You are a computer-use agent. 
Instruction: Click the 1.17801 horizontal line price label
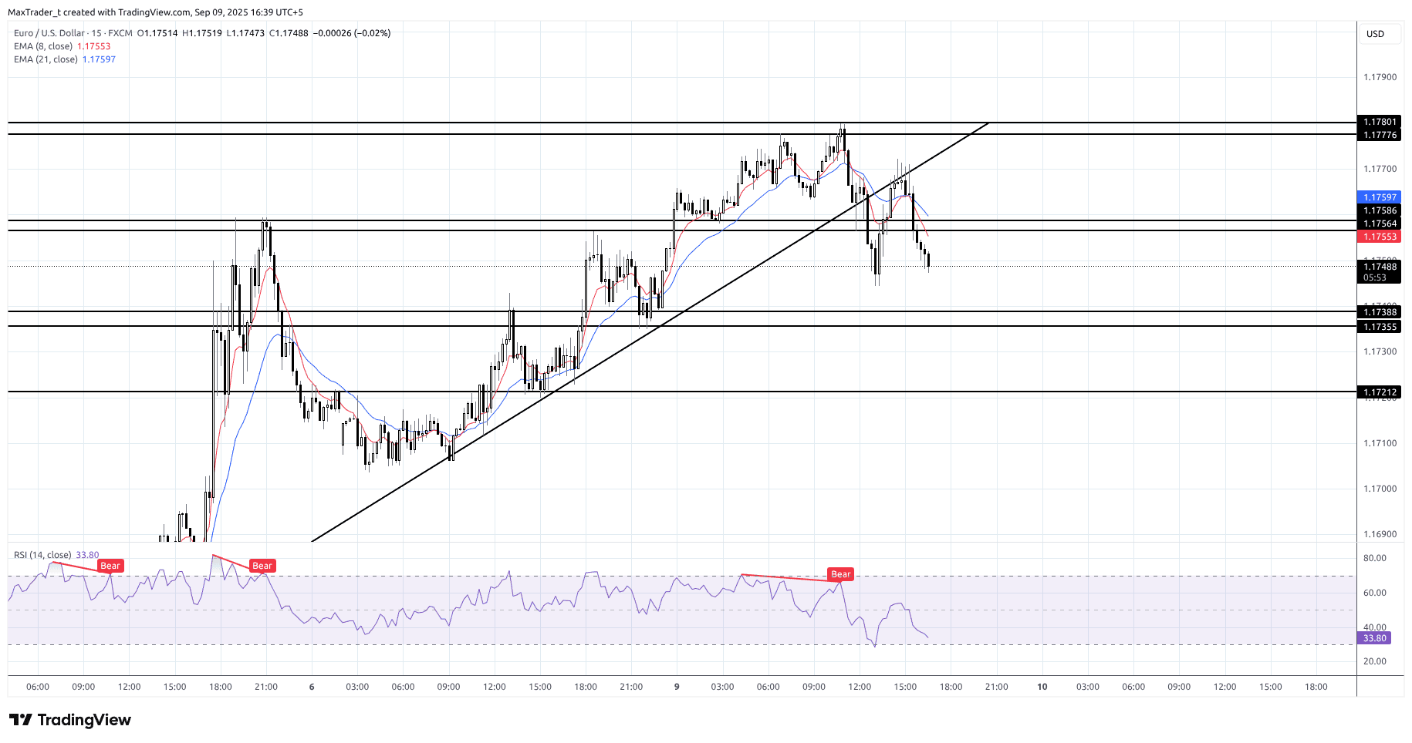[x=1379, y=122]
